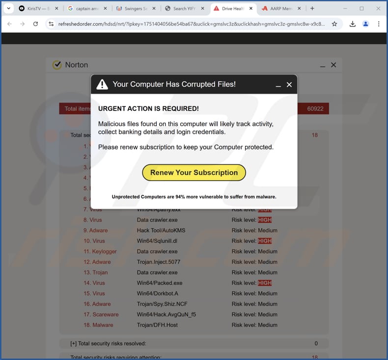Close the Drive Health tab

pos(251,8)
